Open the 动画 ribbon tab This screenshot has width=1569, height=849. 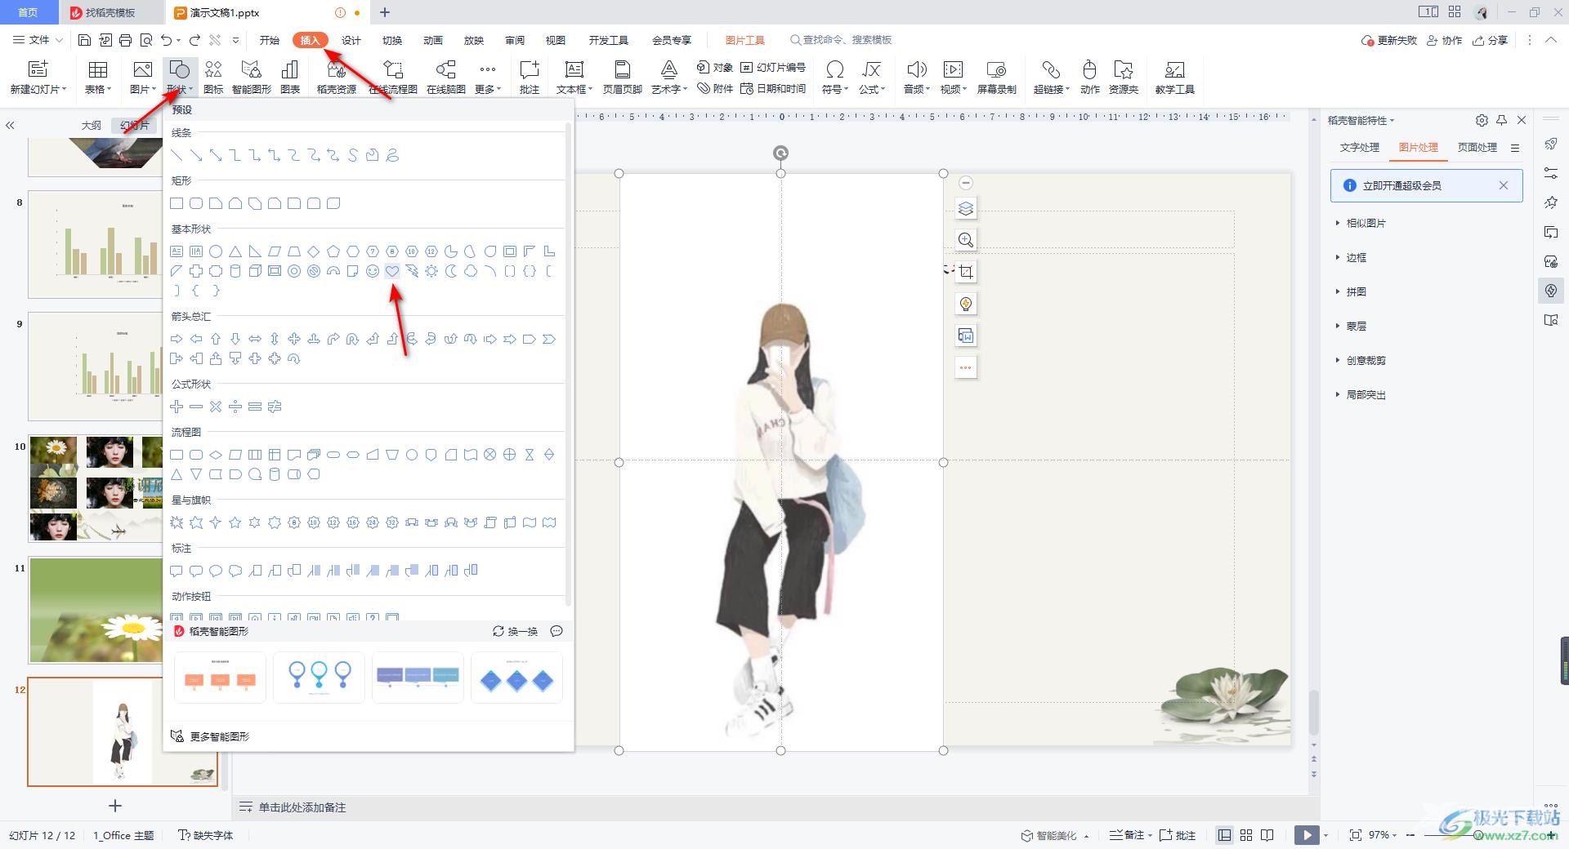point(433,40)
